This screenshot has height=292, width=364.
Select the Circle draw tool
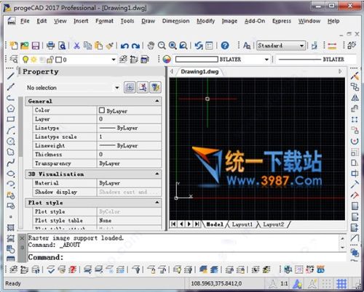[x=11, y=141]
